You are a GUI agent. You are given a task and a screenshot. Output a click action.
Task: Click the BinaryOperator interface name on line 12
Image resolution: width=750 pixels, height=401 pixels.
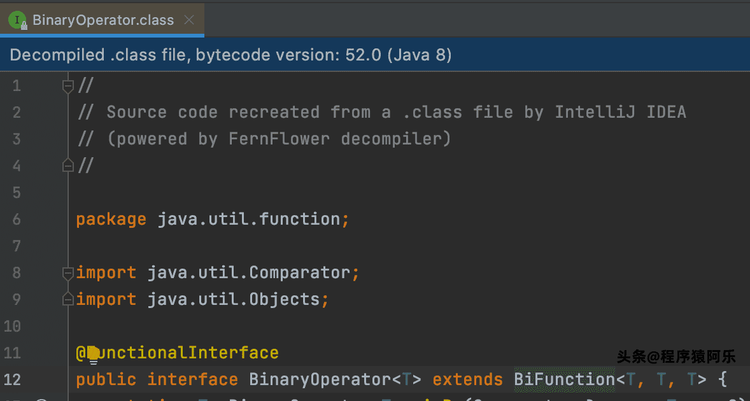click(320, 379)
